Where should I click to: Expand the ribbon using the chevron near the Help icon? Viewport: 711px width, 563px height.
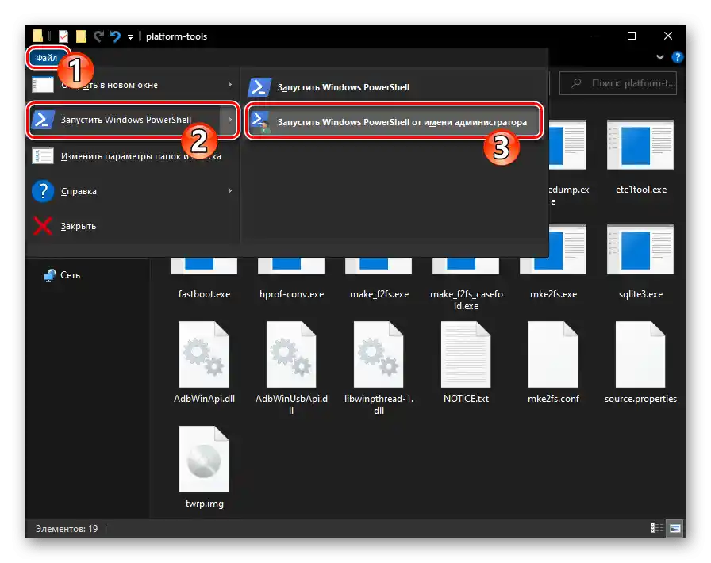coord(659,57)
